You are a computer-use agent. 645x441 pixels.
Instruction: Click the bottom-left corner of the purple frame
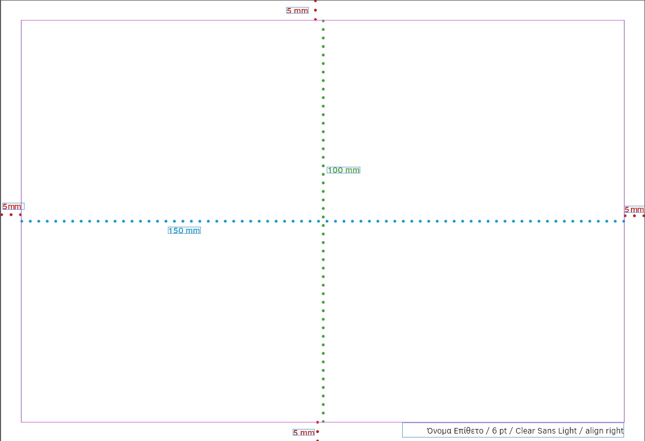[21, 422]
